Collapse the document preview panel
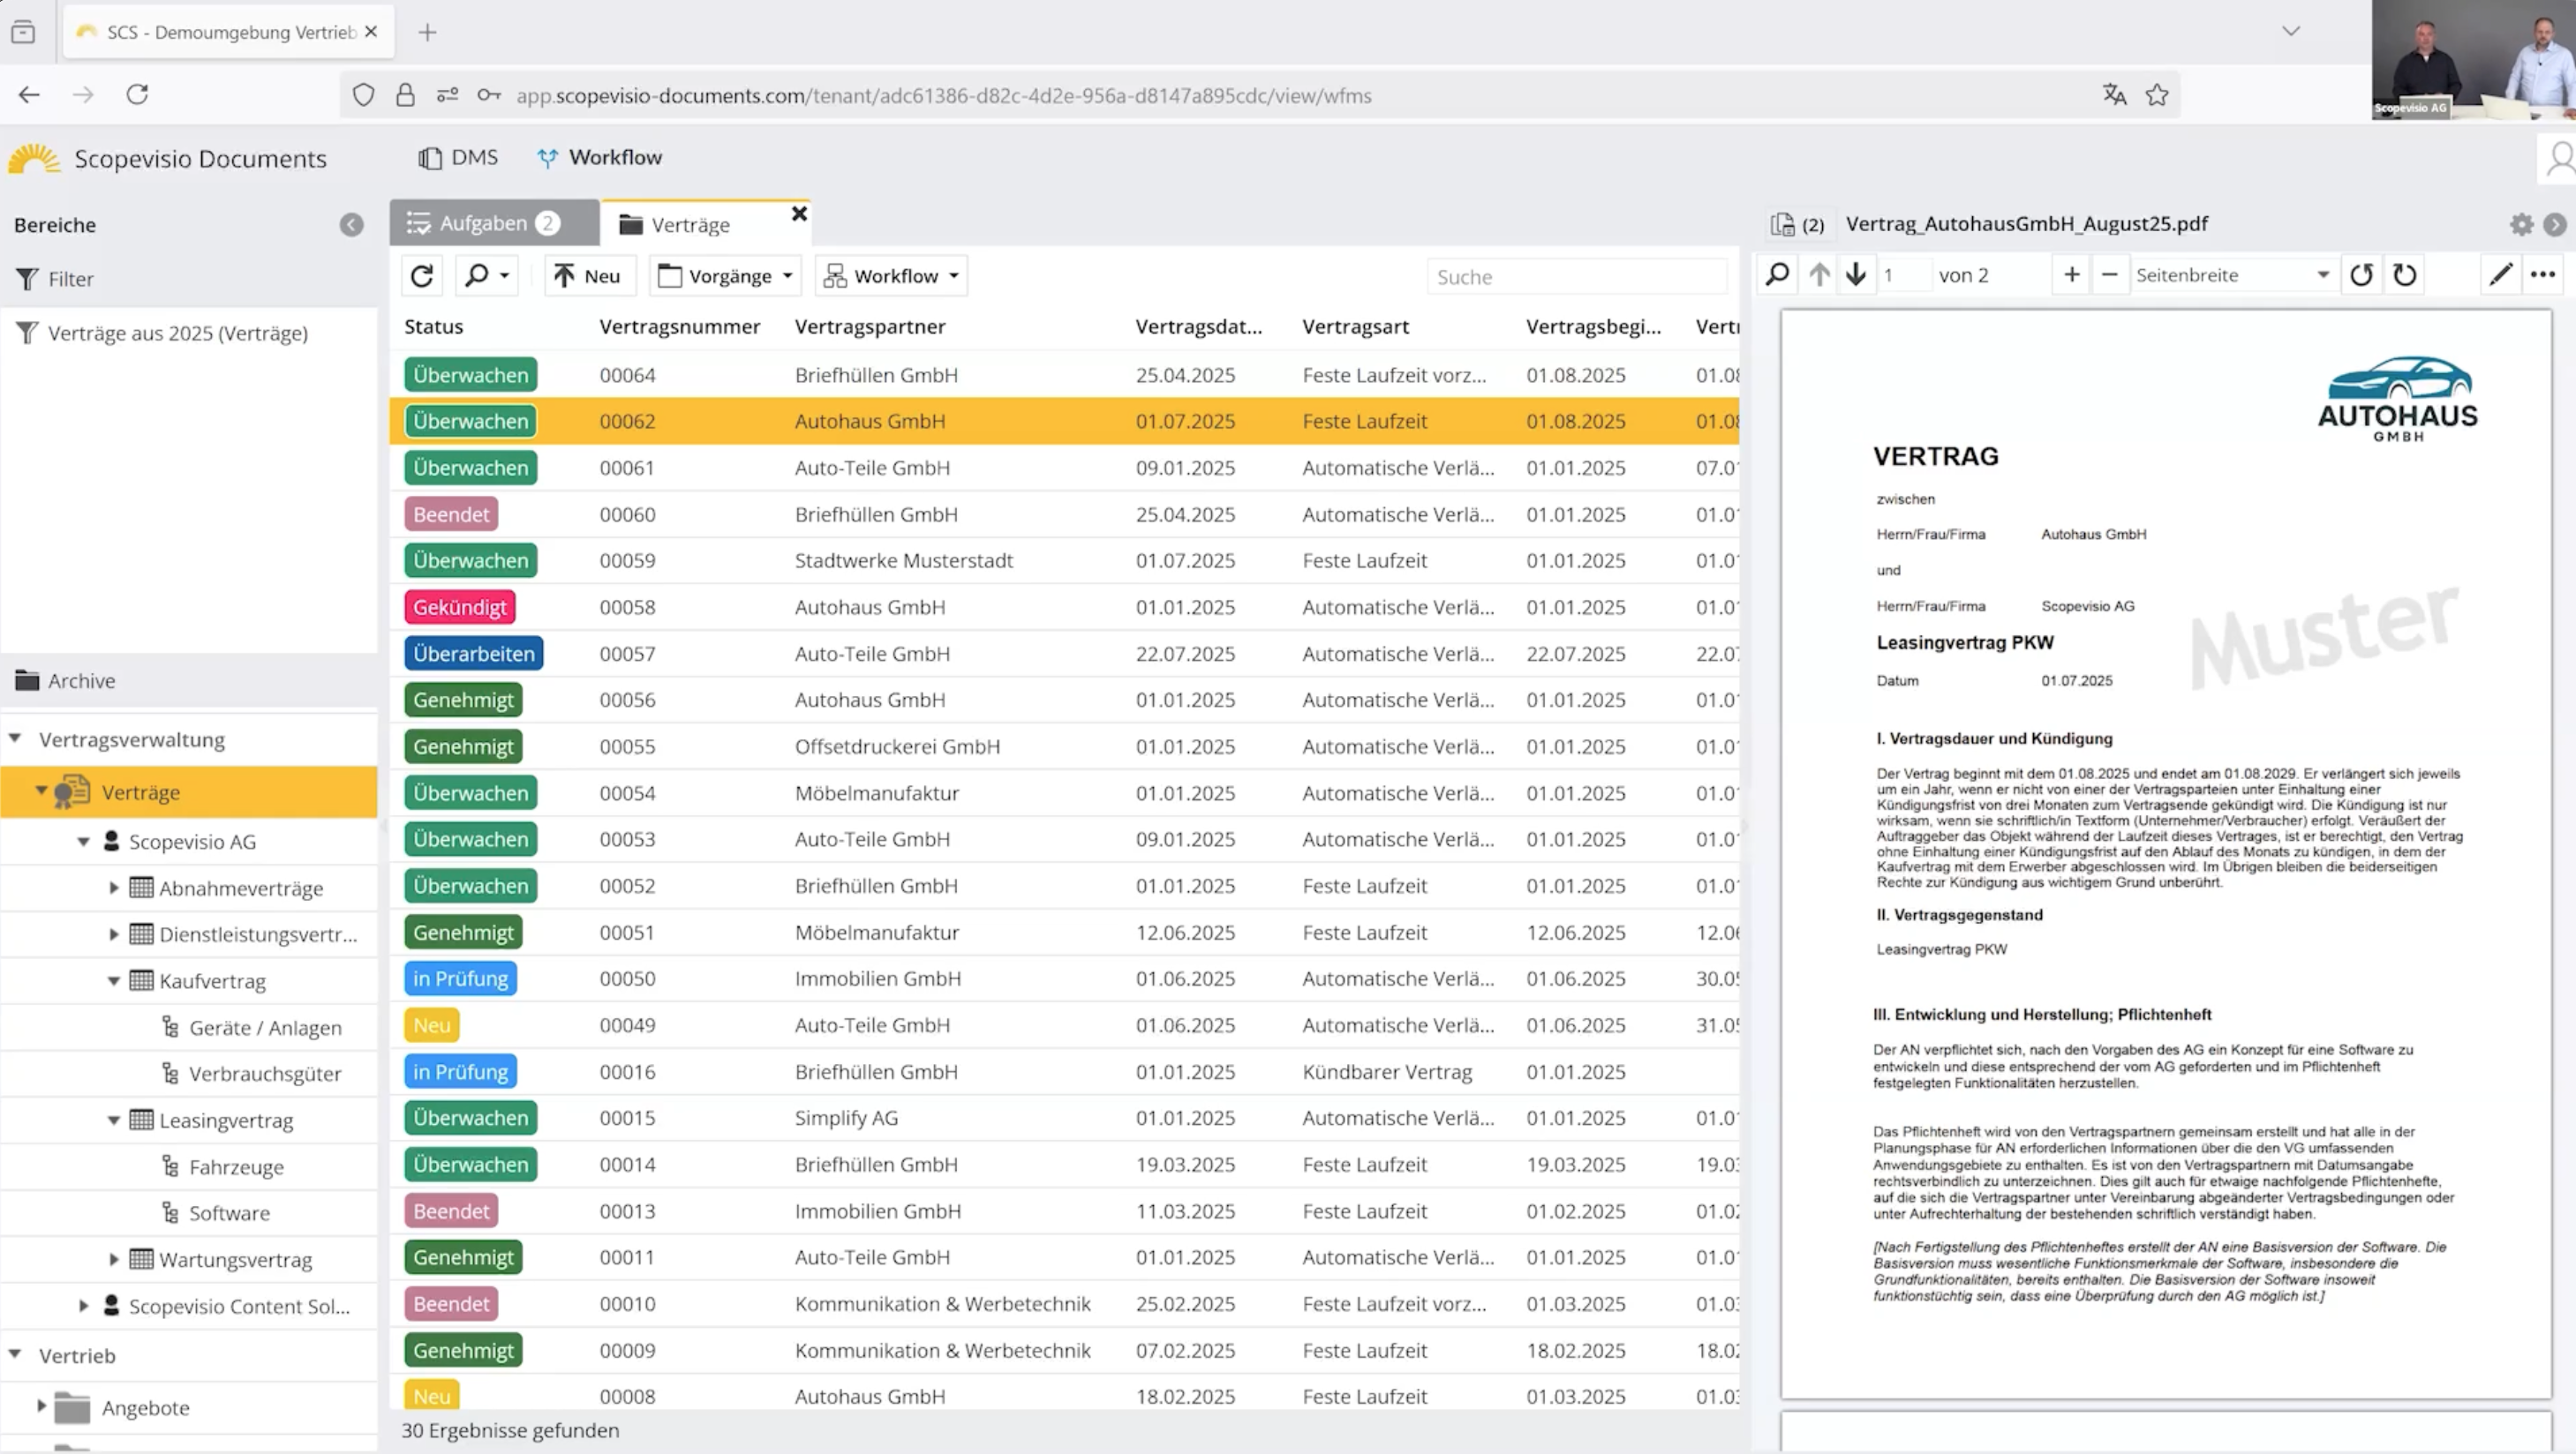The width and height of the screenshot is (2576, 1454). pos(2555,225)
